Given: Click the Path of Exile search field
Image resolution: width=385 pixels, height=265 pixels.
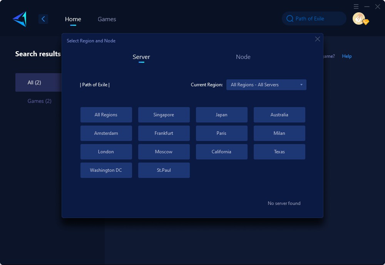Looking at the screenshot, I should pyautogui.click(x=314, y=18).
